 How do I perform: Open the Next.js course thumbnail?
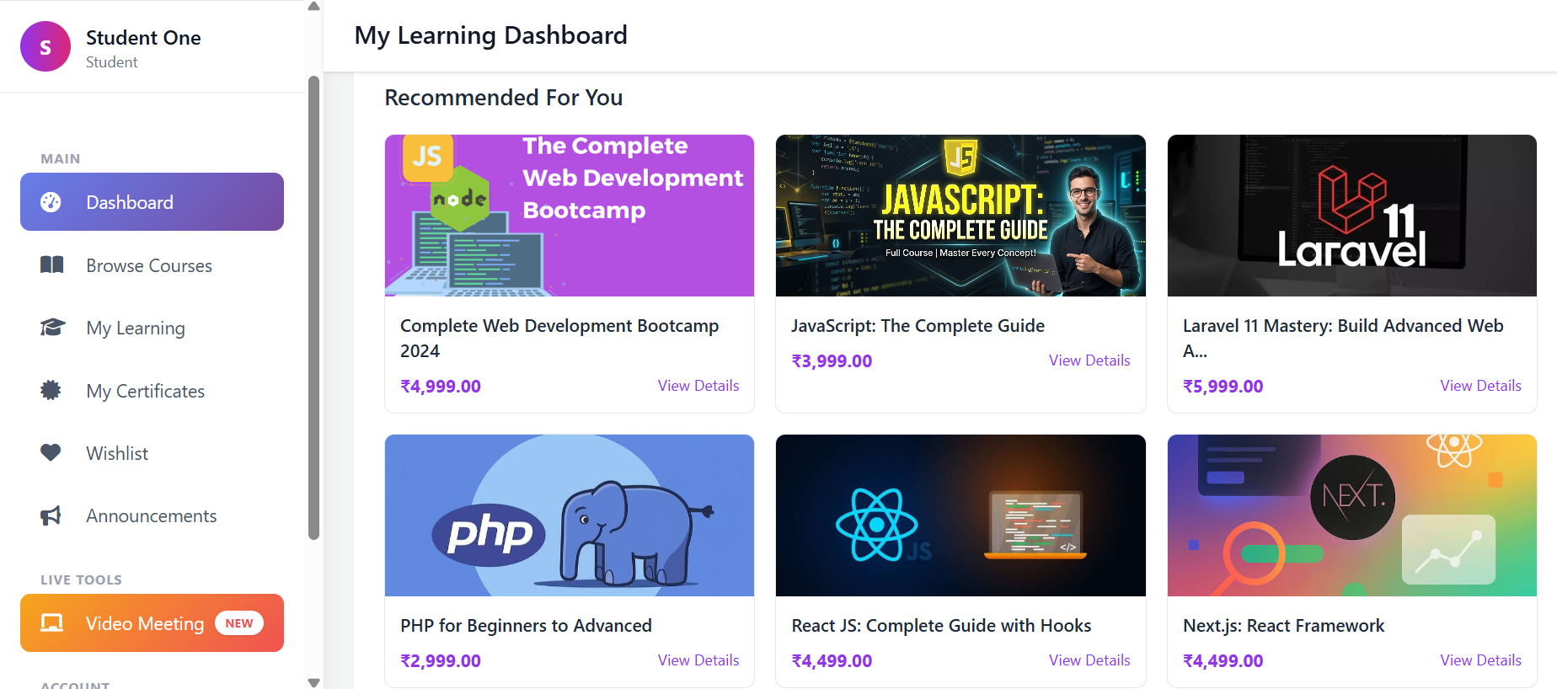[1352, 515]
